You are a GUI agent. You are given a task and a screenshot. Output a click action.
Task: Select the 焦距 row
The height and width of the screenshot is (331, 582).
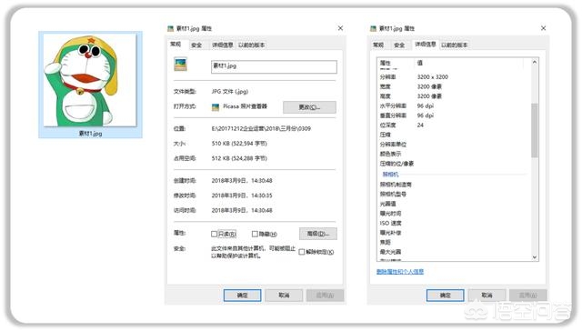tap(454, 242)
